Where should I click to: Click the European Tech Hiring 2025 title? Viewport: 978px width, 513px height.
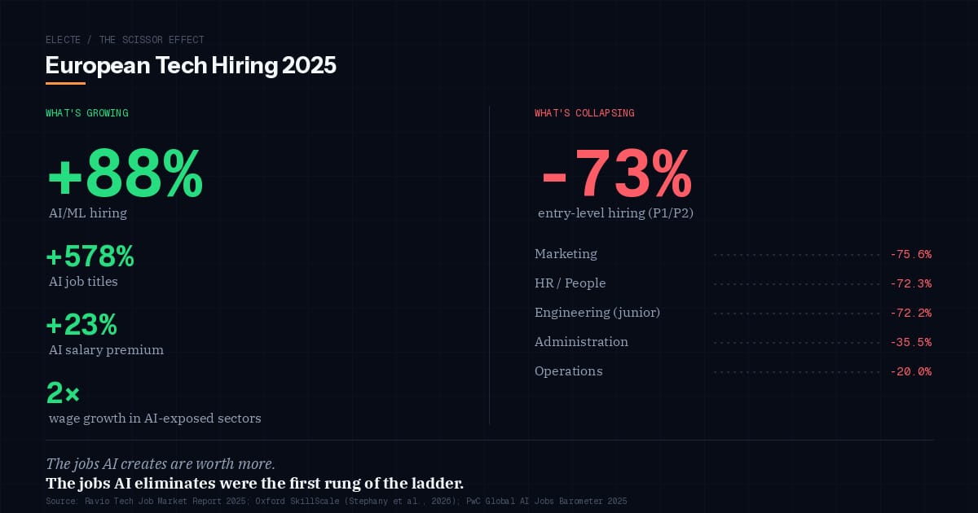tap(191, 65)
